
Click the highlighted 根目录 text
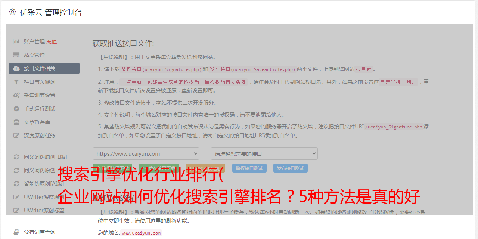pyautogui.click(x=364, y=69)
